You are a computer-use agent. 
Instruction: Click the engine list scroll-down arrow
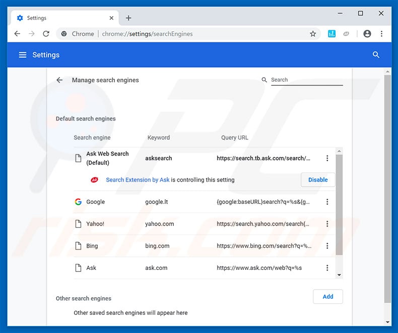tap(339, 275)
